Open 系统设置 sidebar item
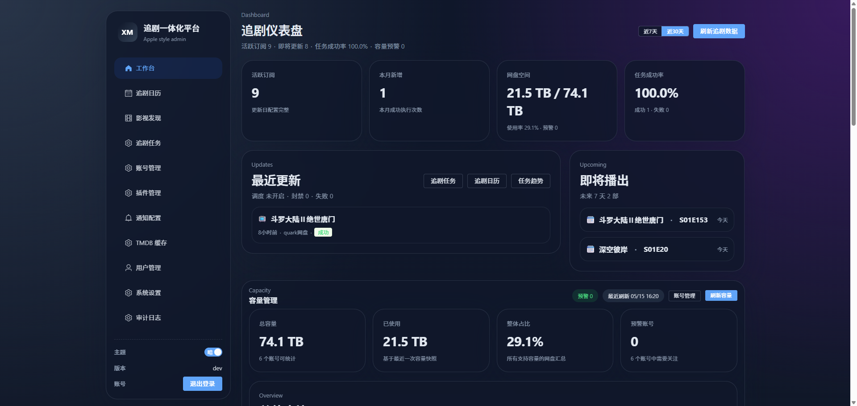This screenshot has width=857, height=406. click(168, 293)
